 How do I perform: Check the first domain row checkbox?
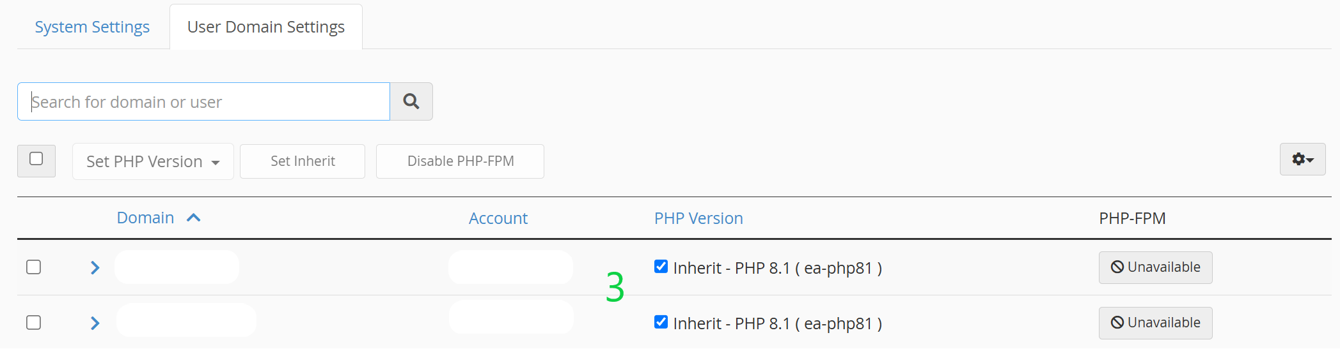click(x=34, y=267)
